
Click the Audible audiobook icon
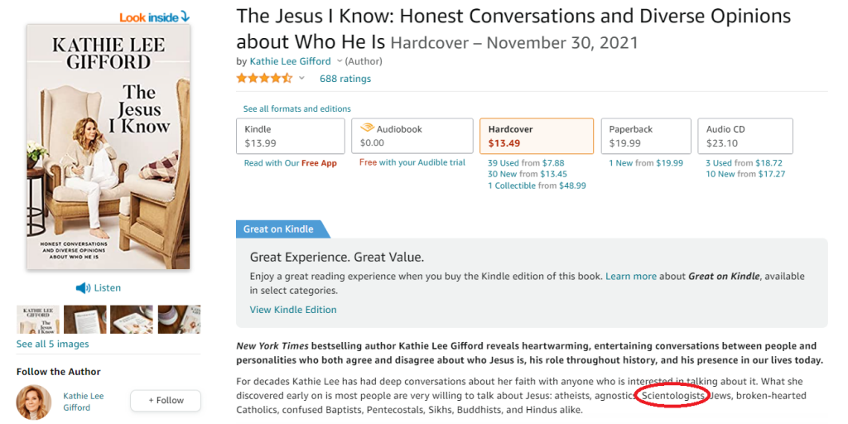[367, 128]
